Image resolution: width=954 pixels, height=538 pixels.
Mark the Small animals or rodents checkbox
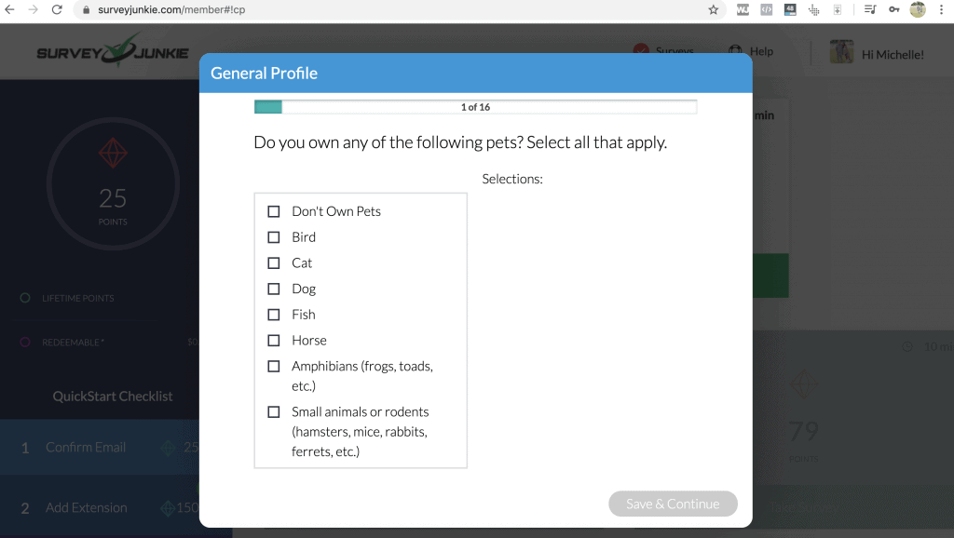[x=274, y=411]
